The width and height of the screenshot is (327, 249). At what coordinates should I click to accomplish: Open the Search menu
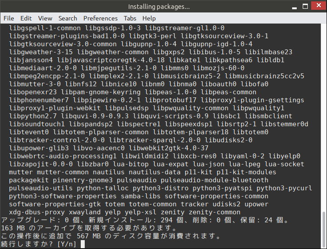[x=68, y=18]
